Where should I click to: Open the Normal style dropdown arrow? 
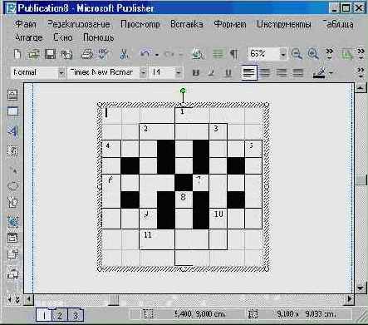(x=61, y=73)
